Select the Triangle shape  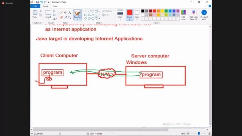(x=93, y=15)
